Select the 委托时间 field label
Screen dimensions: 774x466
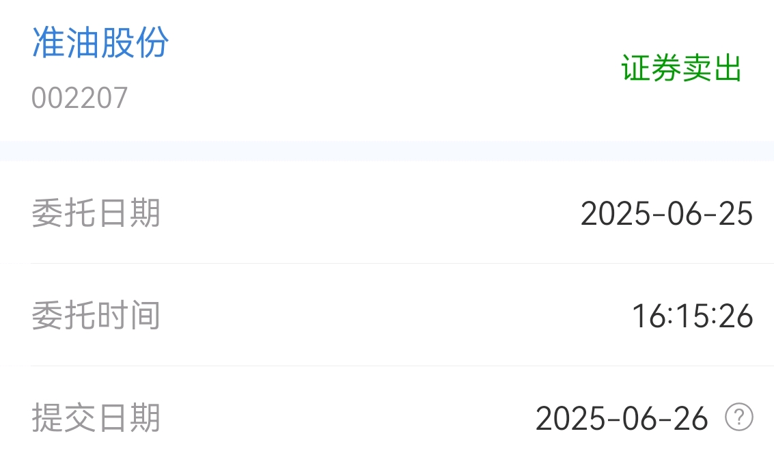(96, 316)
